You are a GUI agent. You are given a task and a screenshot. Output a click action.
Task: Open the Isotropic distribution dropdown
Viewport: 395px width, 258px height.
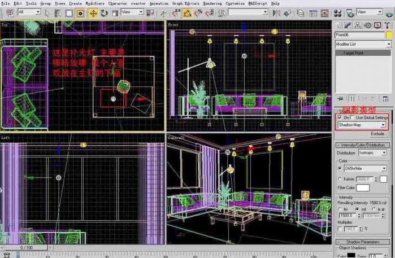372,153
